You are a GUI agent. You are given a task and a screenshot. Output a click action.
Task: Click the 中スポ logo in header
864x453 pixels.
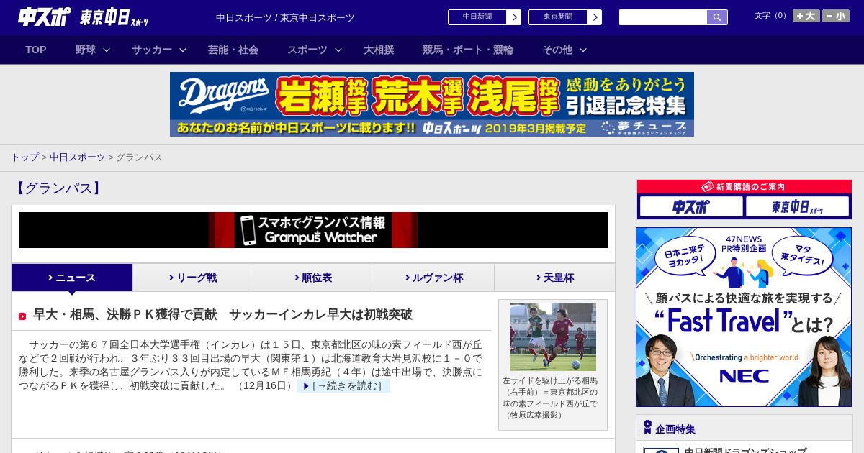45,17
